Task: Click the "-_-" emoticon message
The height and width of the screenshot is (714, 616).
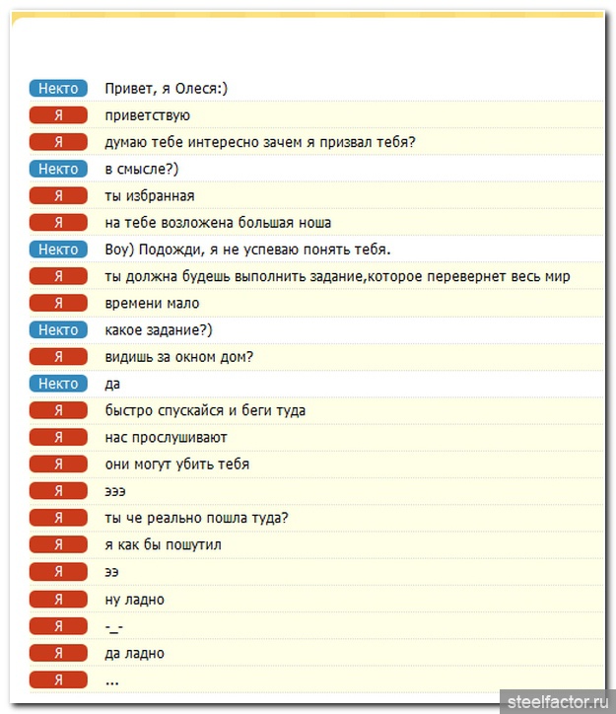Action: (x=113, y=628)
